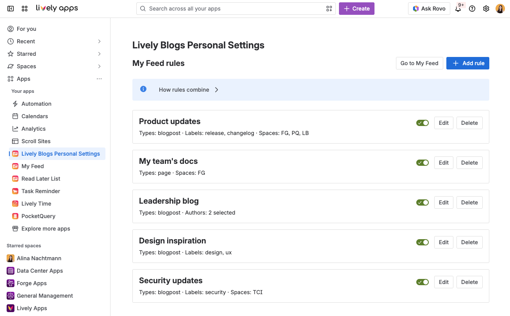
Task: Click the Scroll Sites icon
Action: tap(15, 141)
